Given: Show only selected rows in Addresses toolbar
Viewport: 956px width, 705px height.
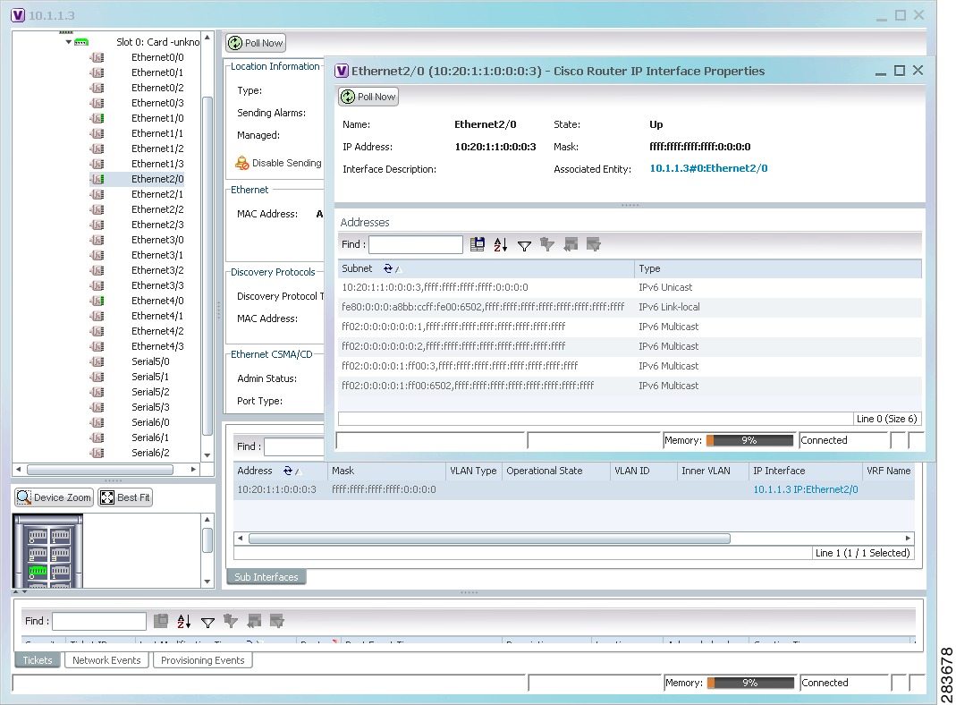Looking at the screenshot, I should 594,244.
